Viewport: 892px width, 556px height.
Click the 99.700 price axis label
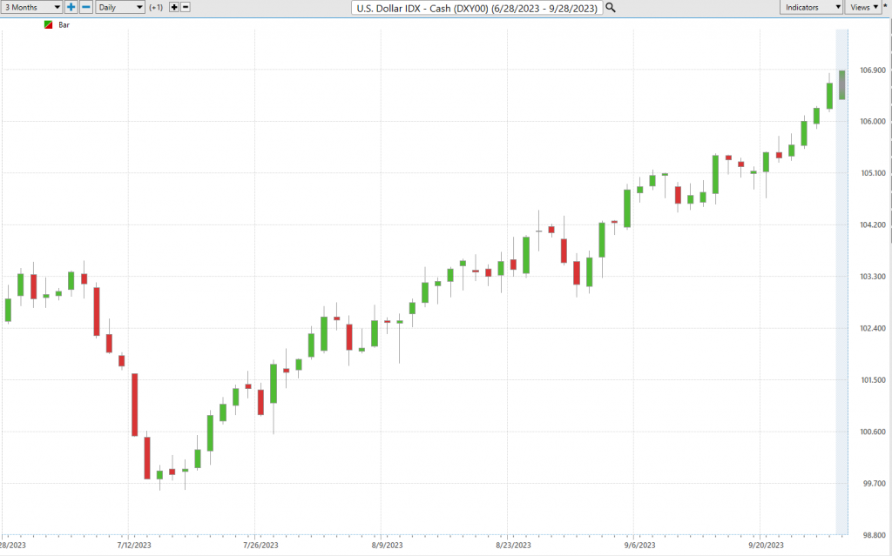[x=875, y=483]
